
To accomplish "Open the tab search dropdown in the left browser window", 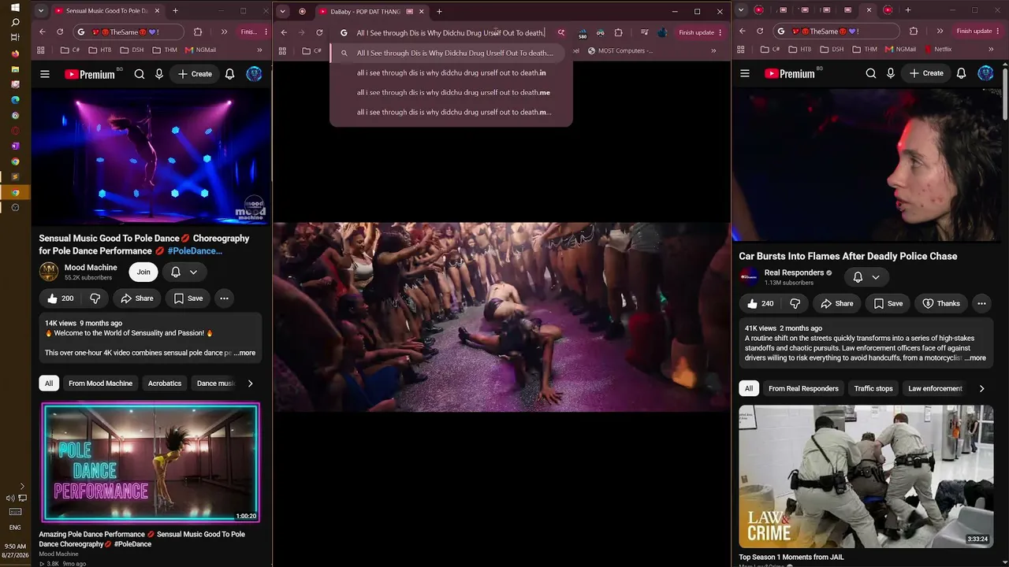I will click(x=40, y=11).
